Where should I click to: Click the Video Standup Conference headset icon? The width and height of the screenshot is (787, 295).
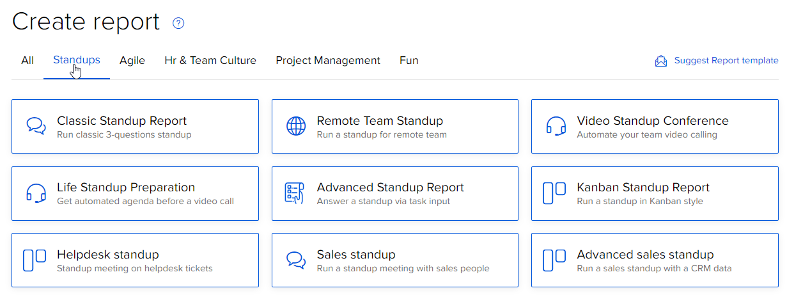556,126
